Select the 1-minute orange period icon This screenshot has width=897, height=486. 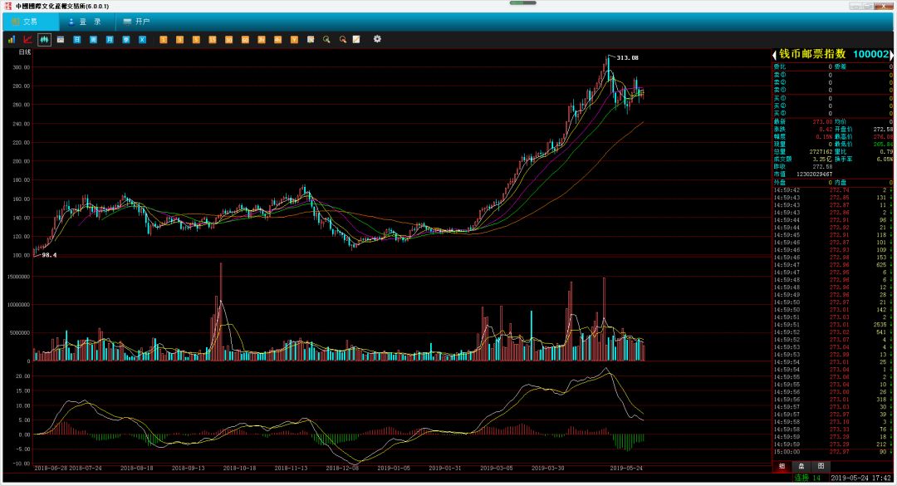pyautogui.click(x=164, y=40)
